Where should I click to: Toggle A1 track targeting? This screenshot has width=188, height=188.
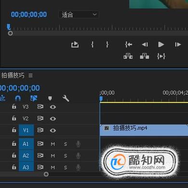pyautogui.click(x=26, y=144)
